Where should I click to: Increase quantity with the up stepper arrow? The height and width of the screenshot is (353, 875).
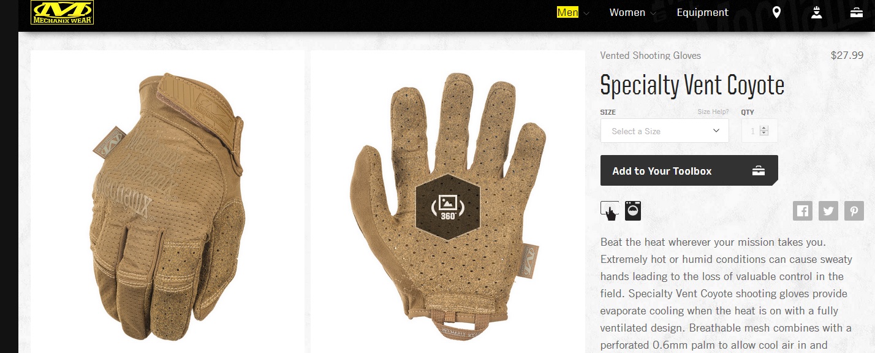point(763,128)
